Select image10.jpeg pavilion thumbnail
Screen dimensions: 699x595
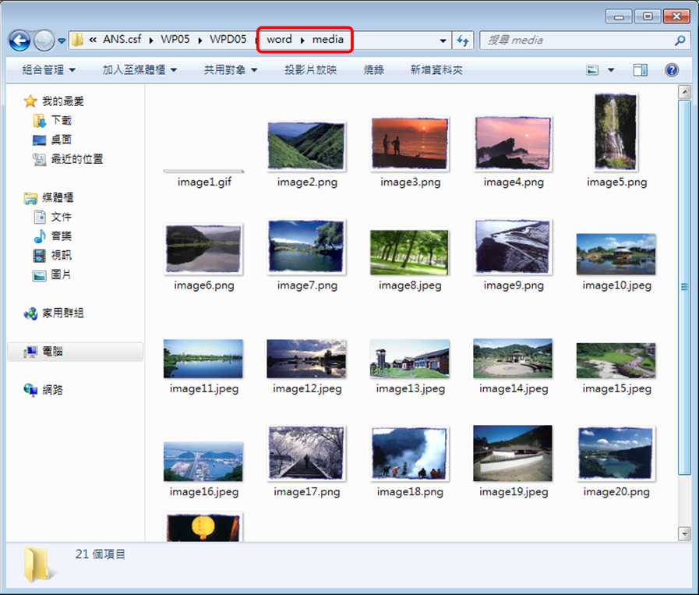[616, 253]
